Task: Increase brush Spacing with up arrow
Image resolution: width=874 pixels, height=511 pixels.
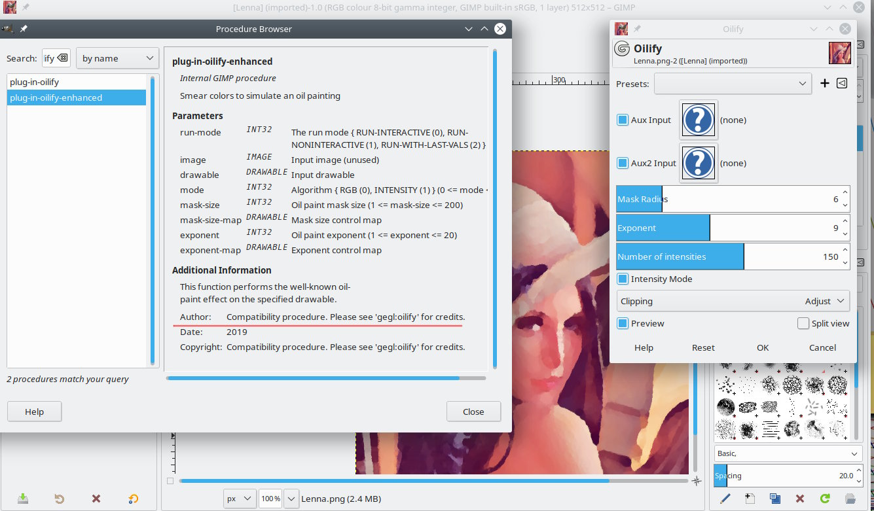Action: (859, 471)
